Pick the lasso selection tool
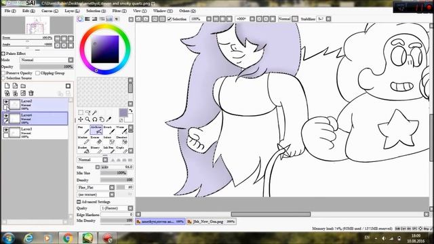The height and width of the screenshot is (244, 434). pos(87,113)
